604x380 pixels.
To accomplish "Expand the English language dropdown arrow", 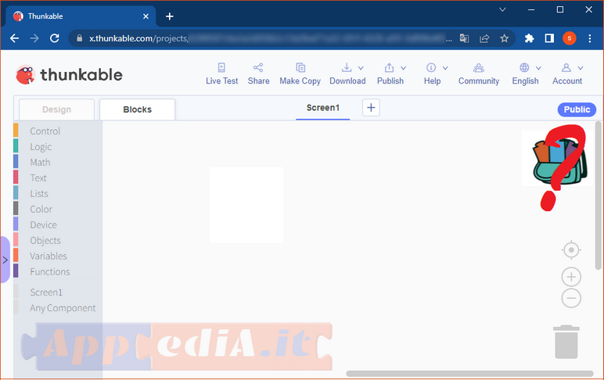I will (x=538, y=68).
